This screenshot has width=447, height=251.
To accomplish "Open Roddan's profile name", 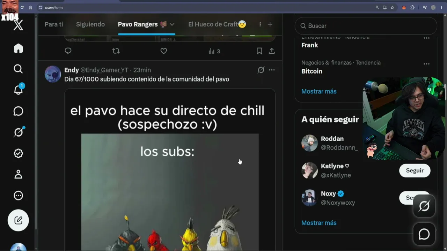I will click(x=332, y=139).
